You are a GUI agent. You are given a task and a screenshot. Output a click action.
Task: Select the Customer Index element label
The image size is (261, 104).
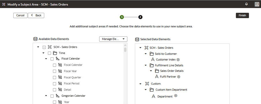[x=166, y=60]
